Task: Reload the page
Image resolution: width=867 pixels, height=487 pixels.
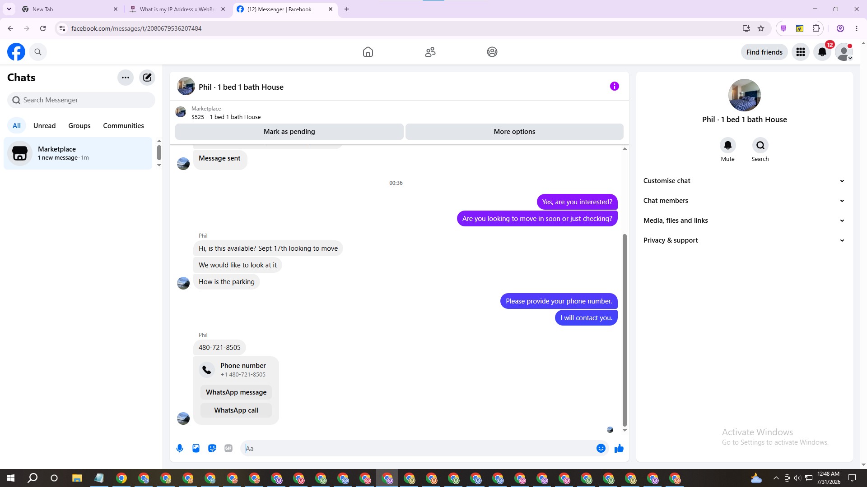Action: pos(43,28)
